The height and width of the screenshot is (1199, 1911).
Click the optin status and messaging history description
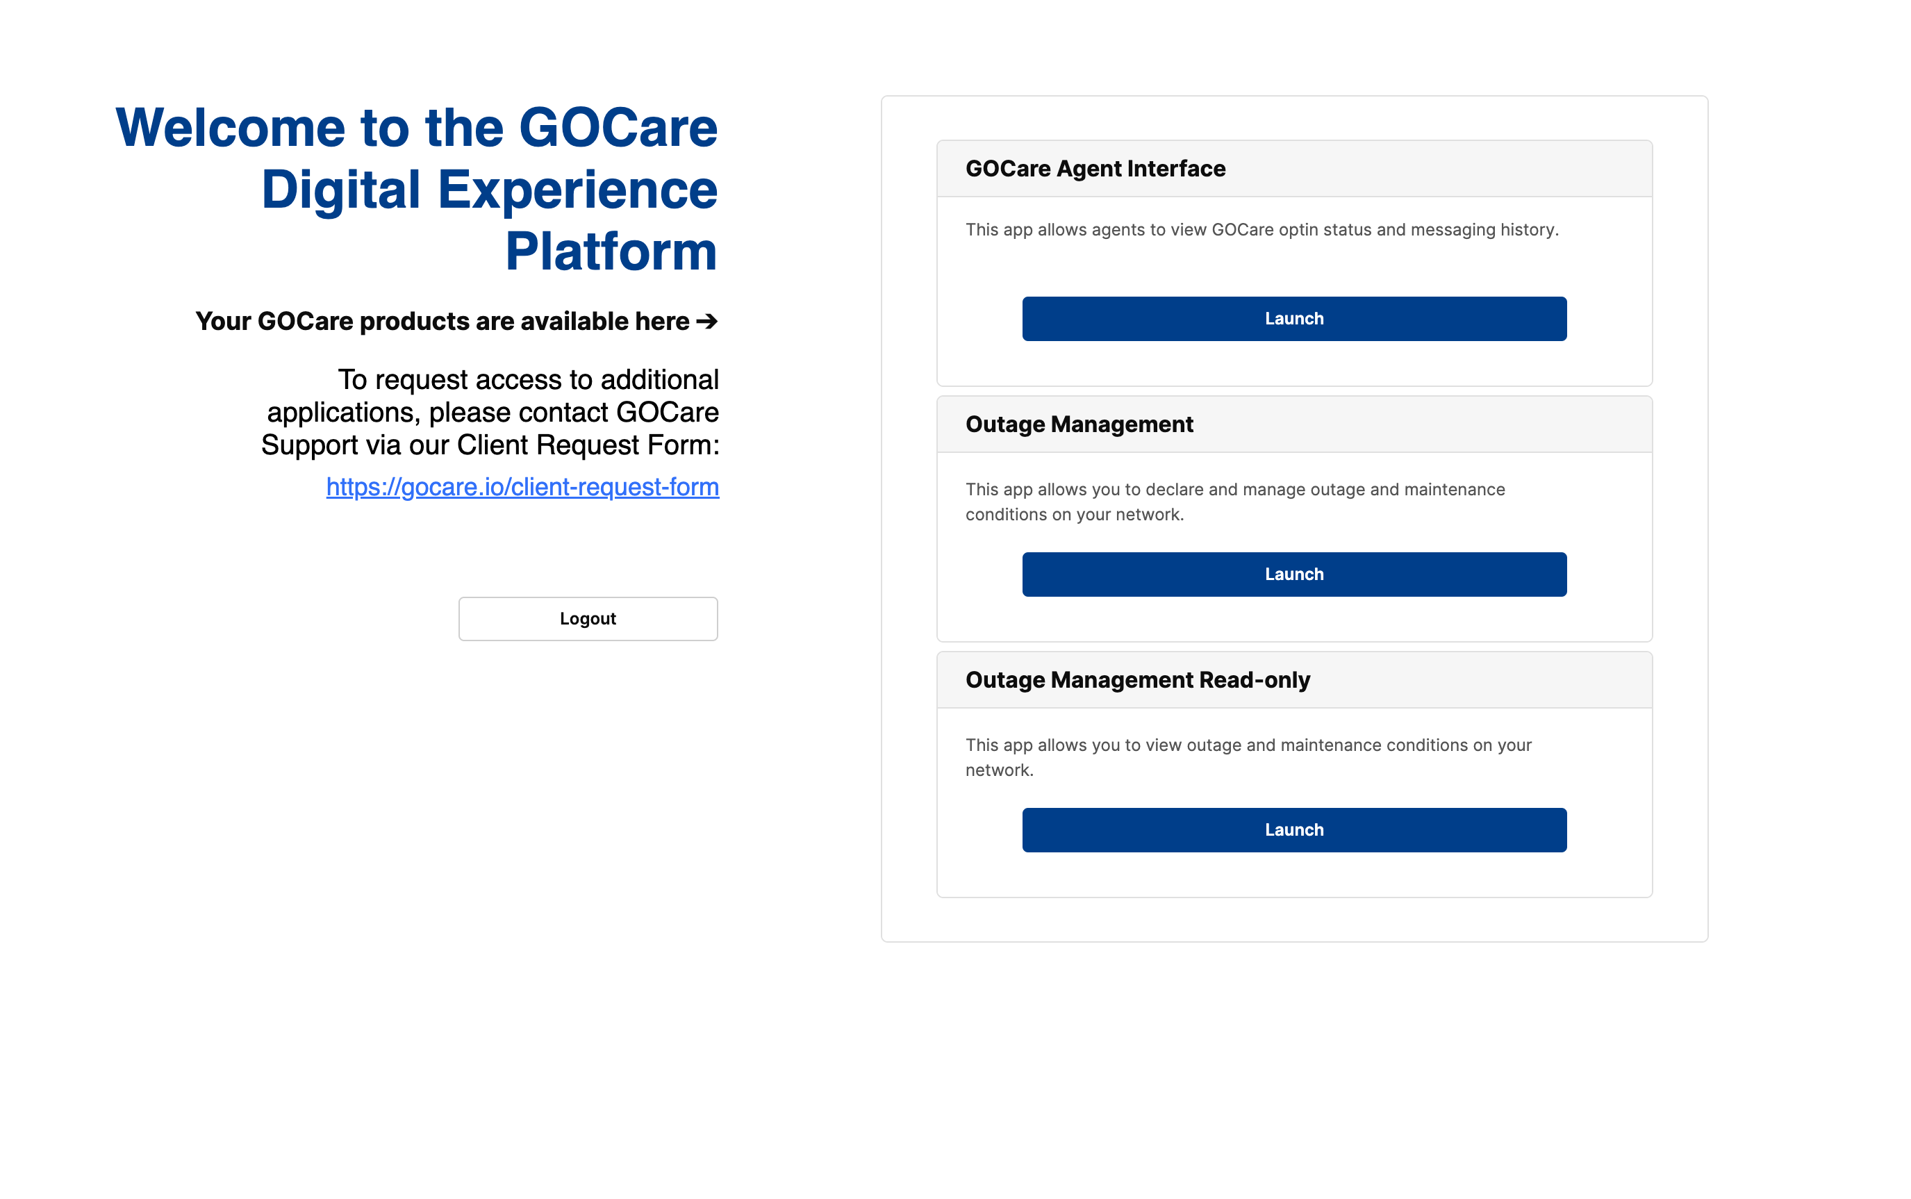1261,230
